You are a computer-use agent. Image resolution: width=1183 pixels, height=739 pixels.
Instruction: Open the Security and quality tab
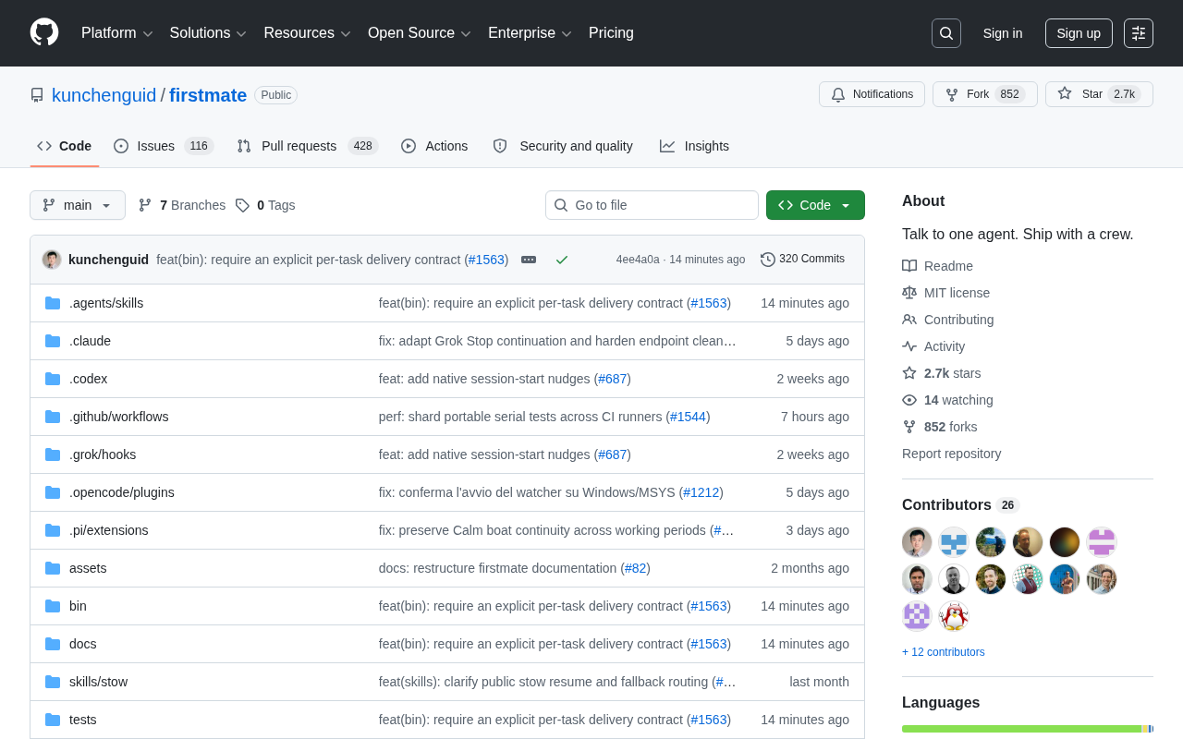click(x=563, y=146)
